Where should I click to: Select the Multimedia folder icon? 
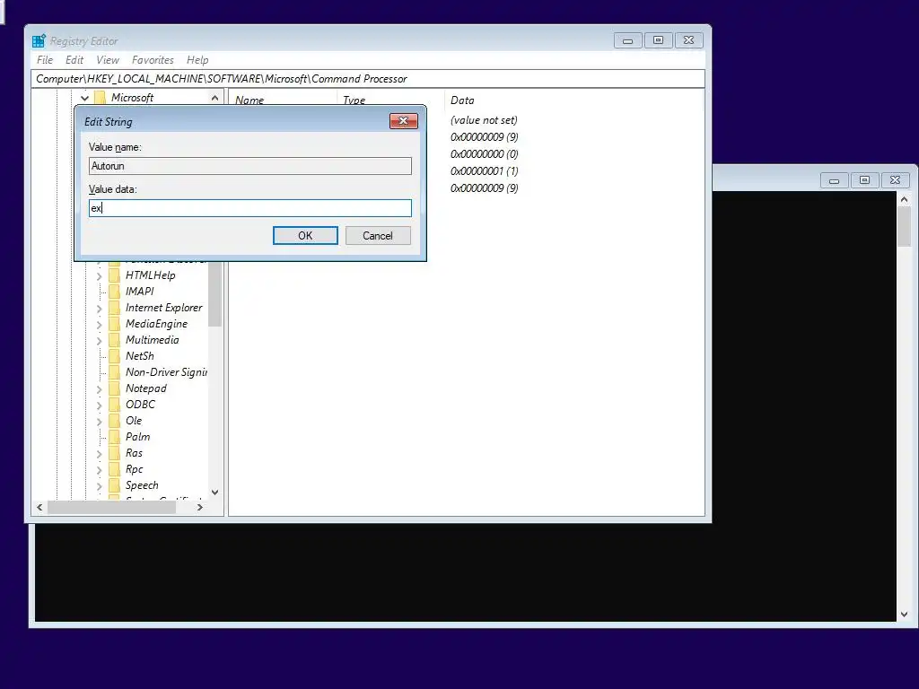click(114, 340)
